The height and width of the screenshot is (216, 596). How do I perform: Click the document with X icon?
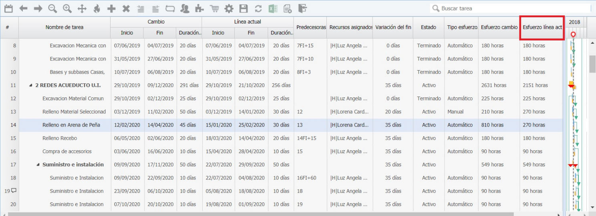[x=287, y=8]
